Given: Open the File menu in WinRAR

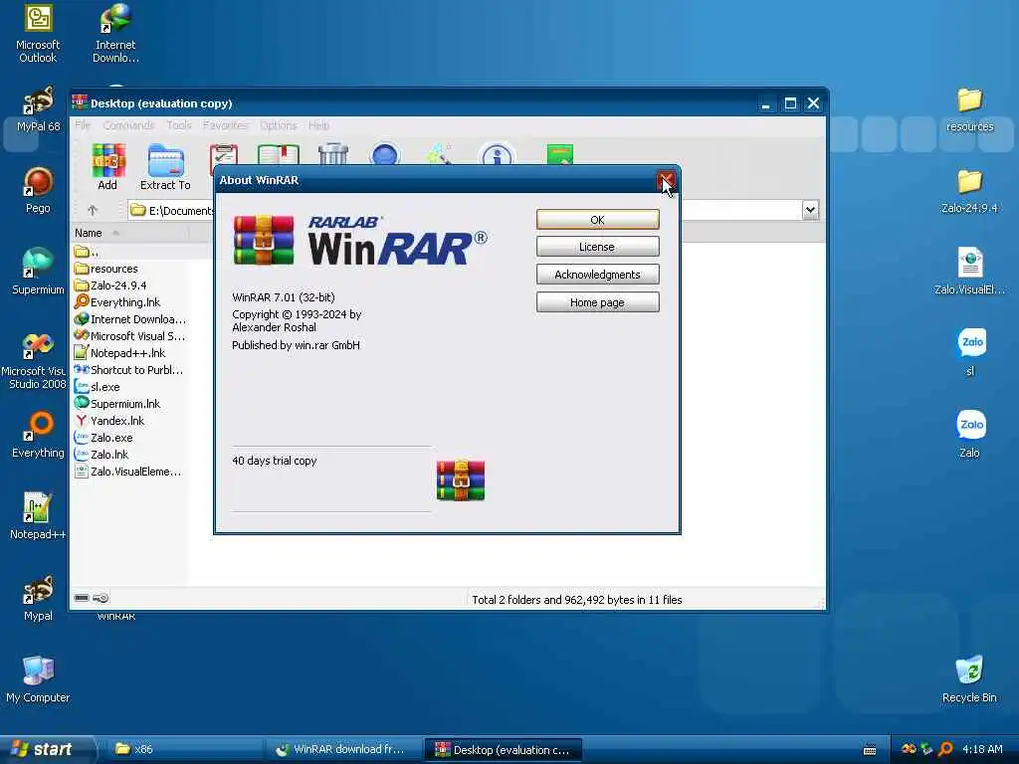Looking at the screenshot, I should pos(83,124).
